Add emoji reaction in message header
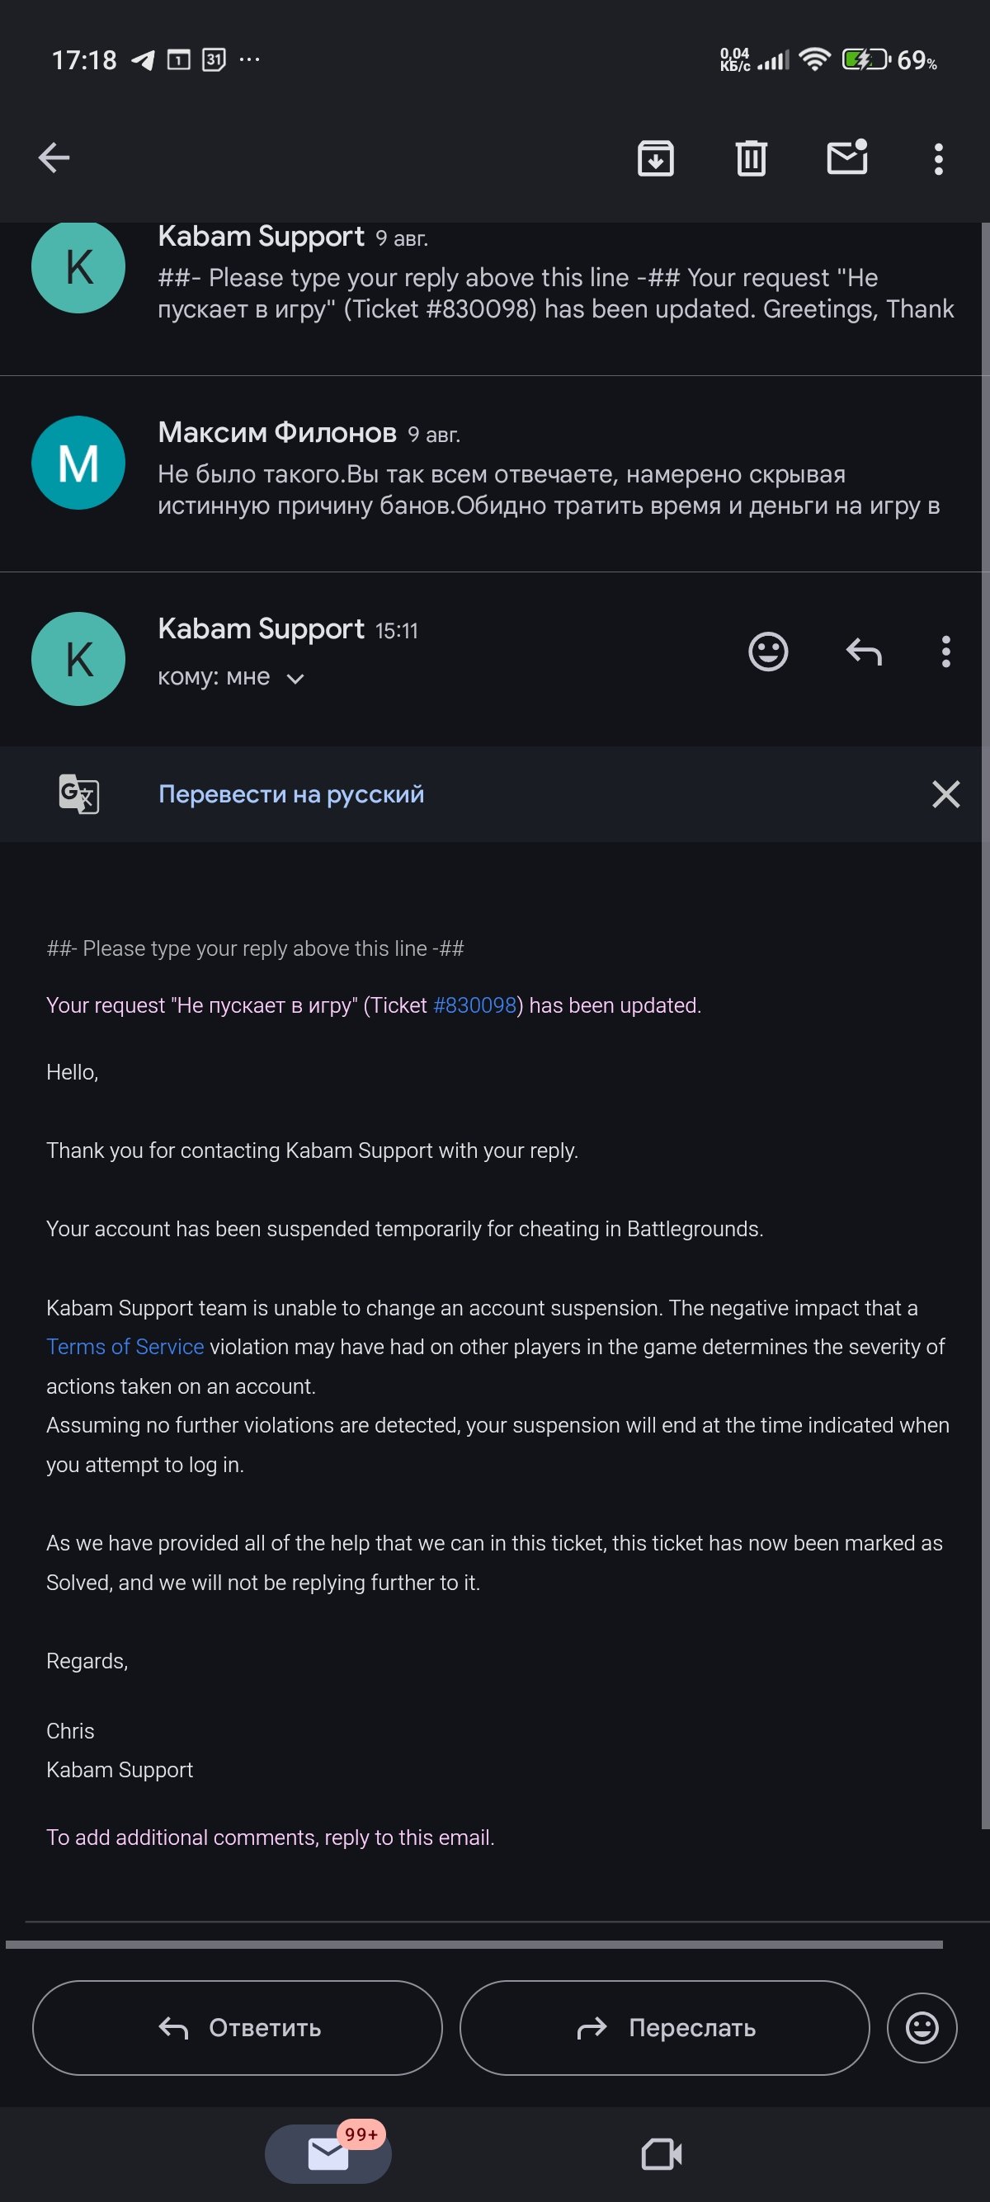The height and width of the screenshot is (2202, 990). coord(768,652)
